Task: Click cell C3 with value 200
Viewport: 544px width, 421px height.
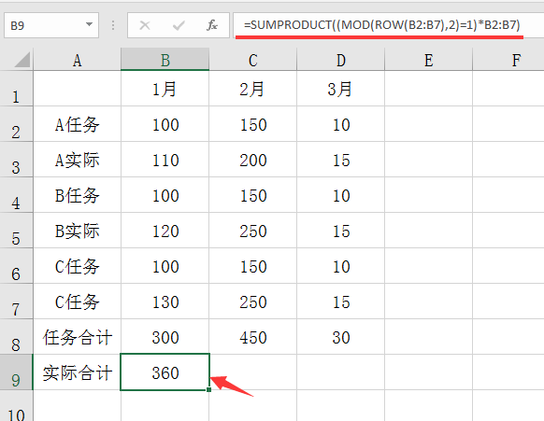Action: [x=253, y=160]
